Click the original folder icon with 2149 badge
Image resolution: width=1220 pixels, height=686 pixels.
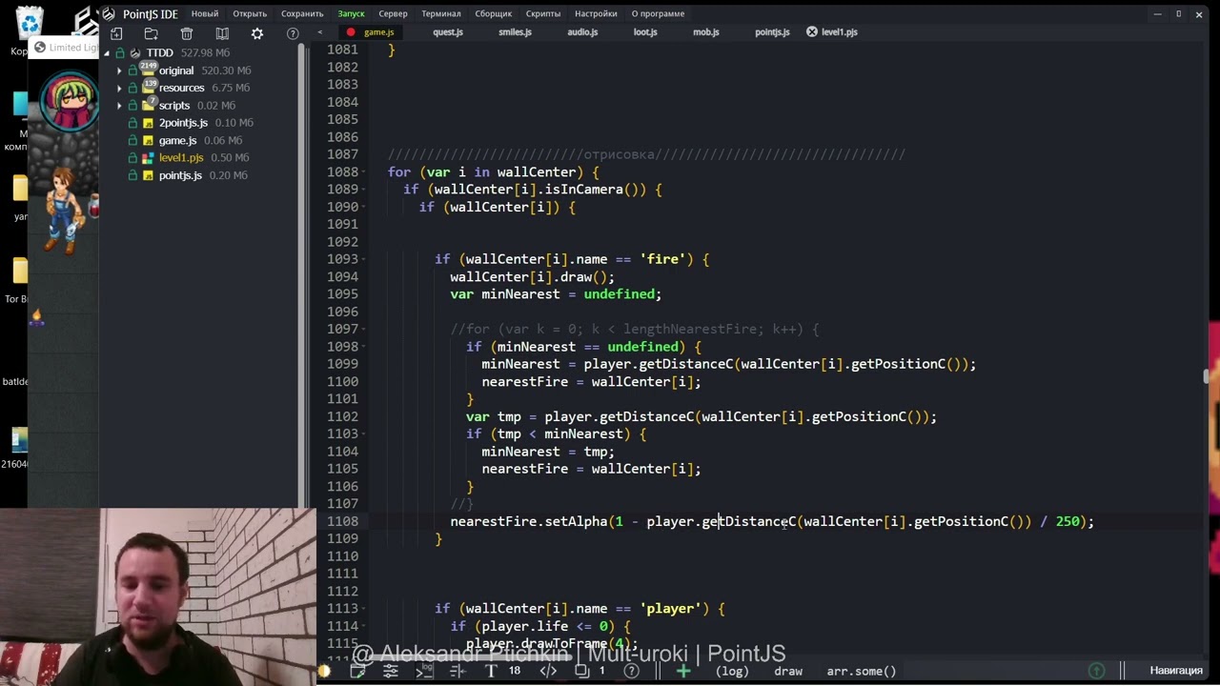148,70
